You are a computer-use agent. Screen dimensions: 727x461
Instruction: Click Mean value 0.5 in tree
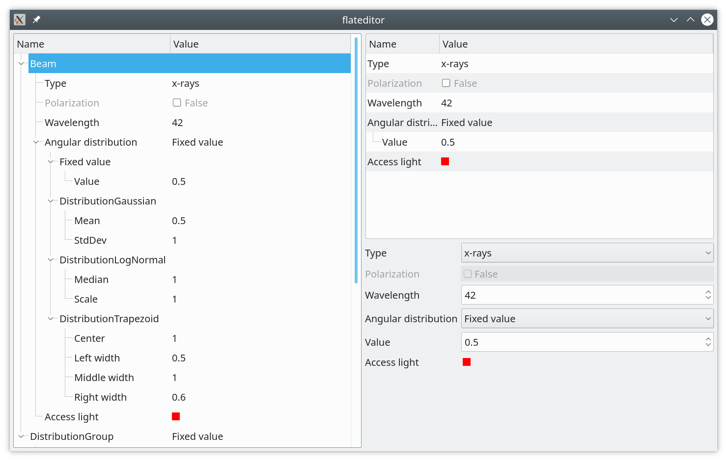[x=179, y=221]
